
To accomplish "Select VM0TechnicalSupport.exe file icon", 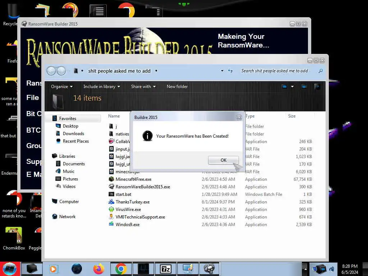I will 111,217.
